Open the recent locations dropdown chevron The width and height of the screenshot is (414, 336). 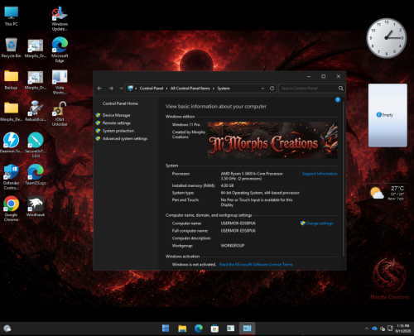pos(121,89)
